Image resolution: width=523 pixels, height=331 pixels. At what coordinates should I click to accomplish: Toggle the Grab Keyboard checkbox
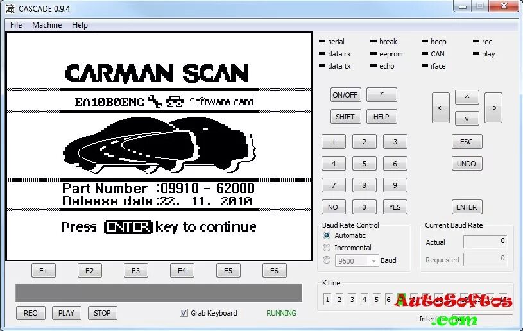coord(184,312)
